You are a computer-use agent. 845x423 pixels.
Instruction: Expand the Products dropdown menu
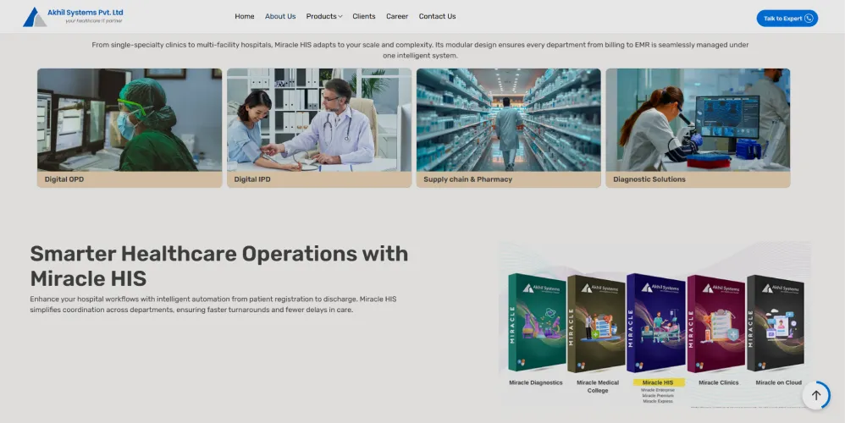(x=324, y=16)
